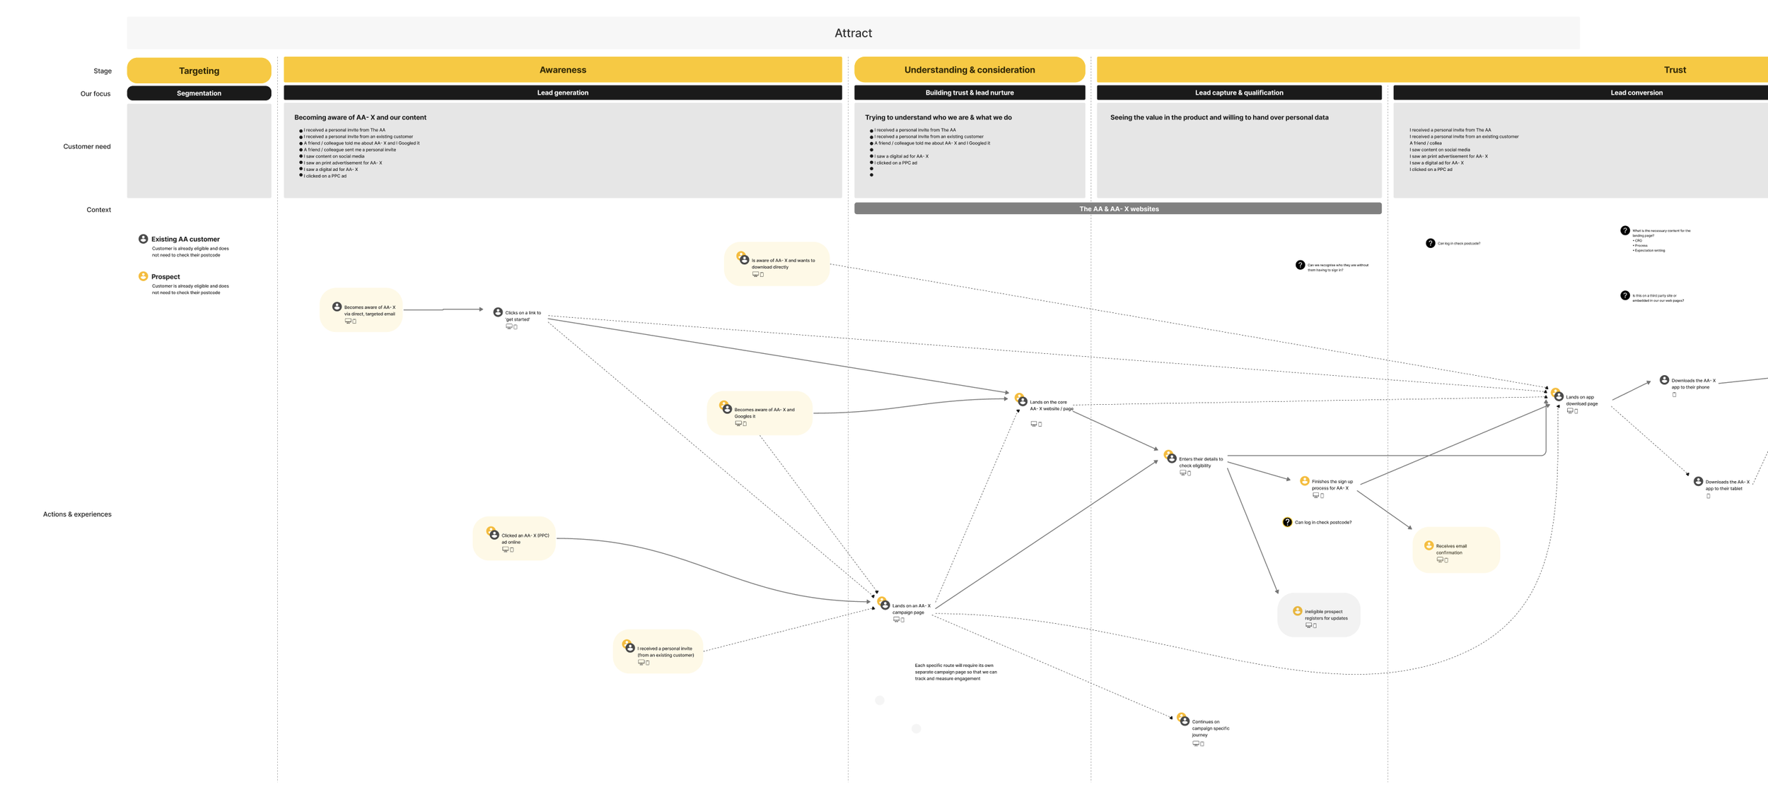The width and height of the screenshot is (1768, 787).
Task: Click question icon about third party site
Action: [x=1624, y=295]
